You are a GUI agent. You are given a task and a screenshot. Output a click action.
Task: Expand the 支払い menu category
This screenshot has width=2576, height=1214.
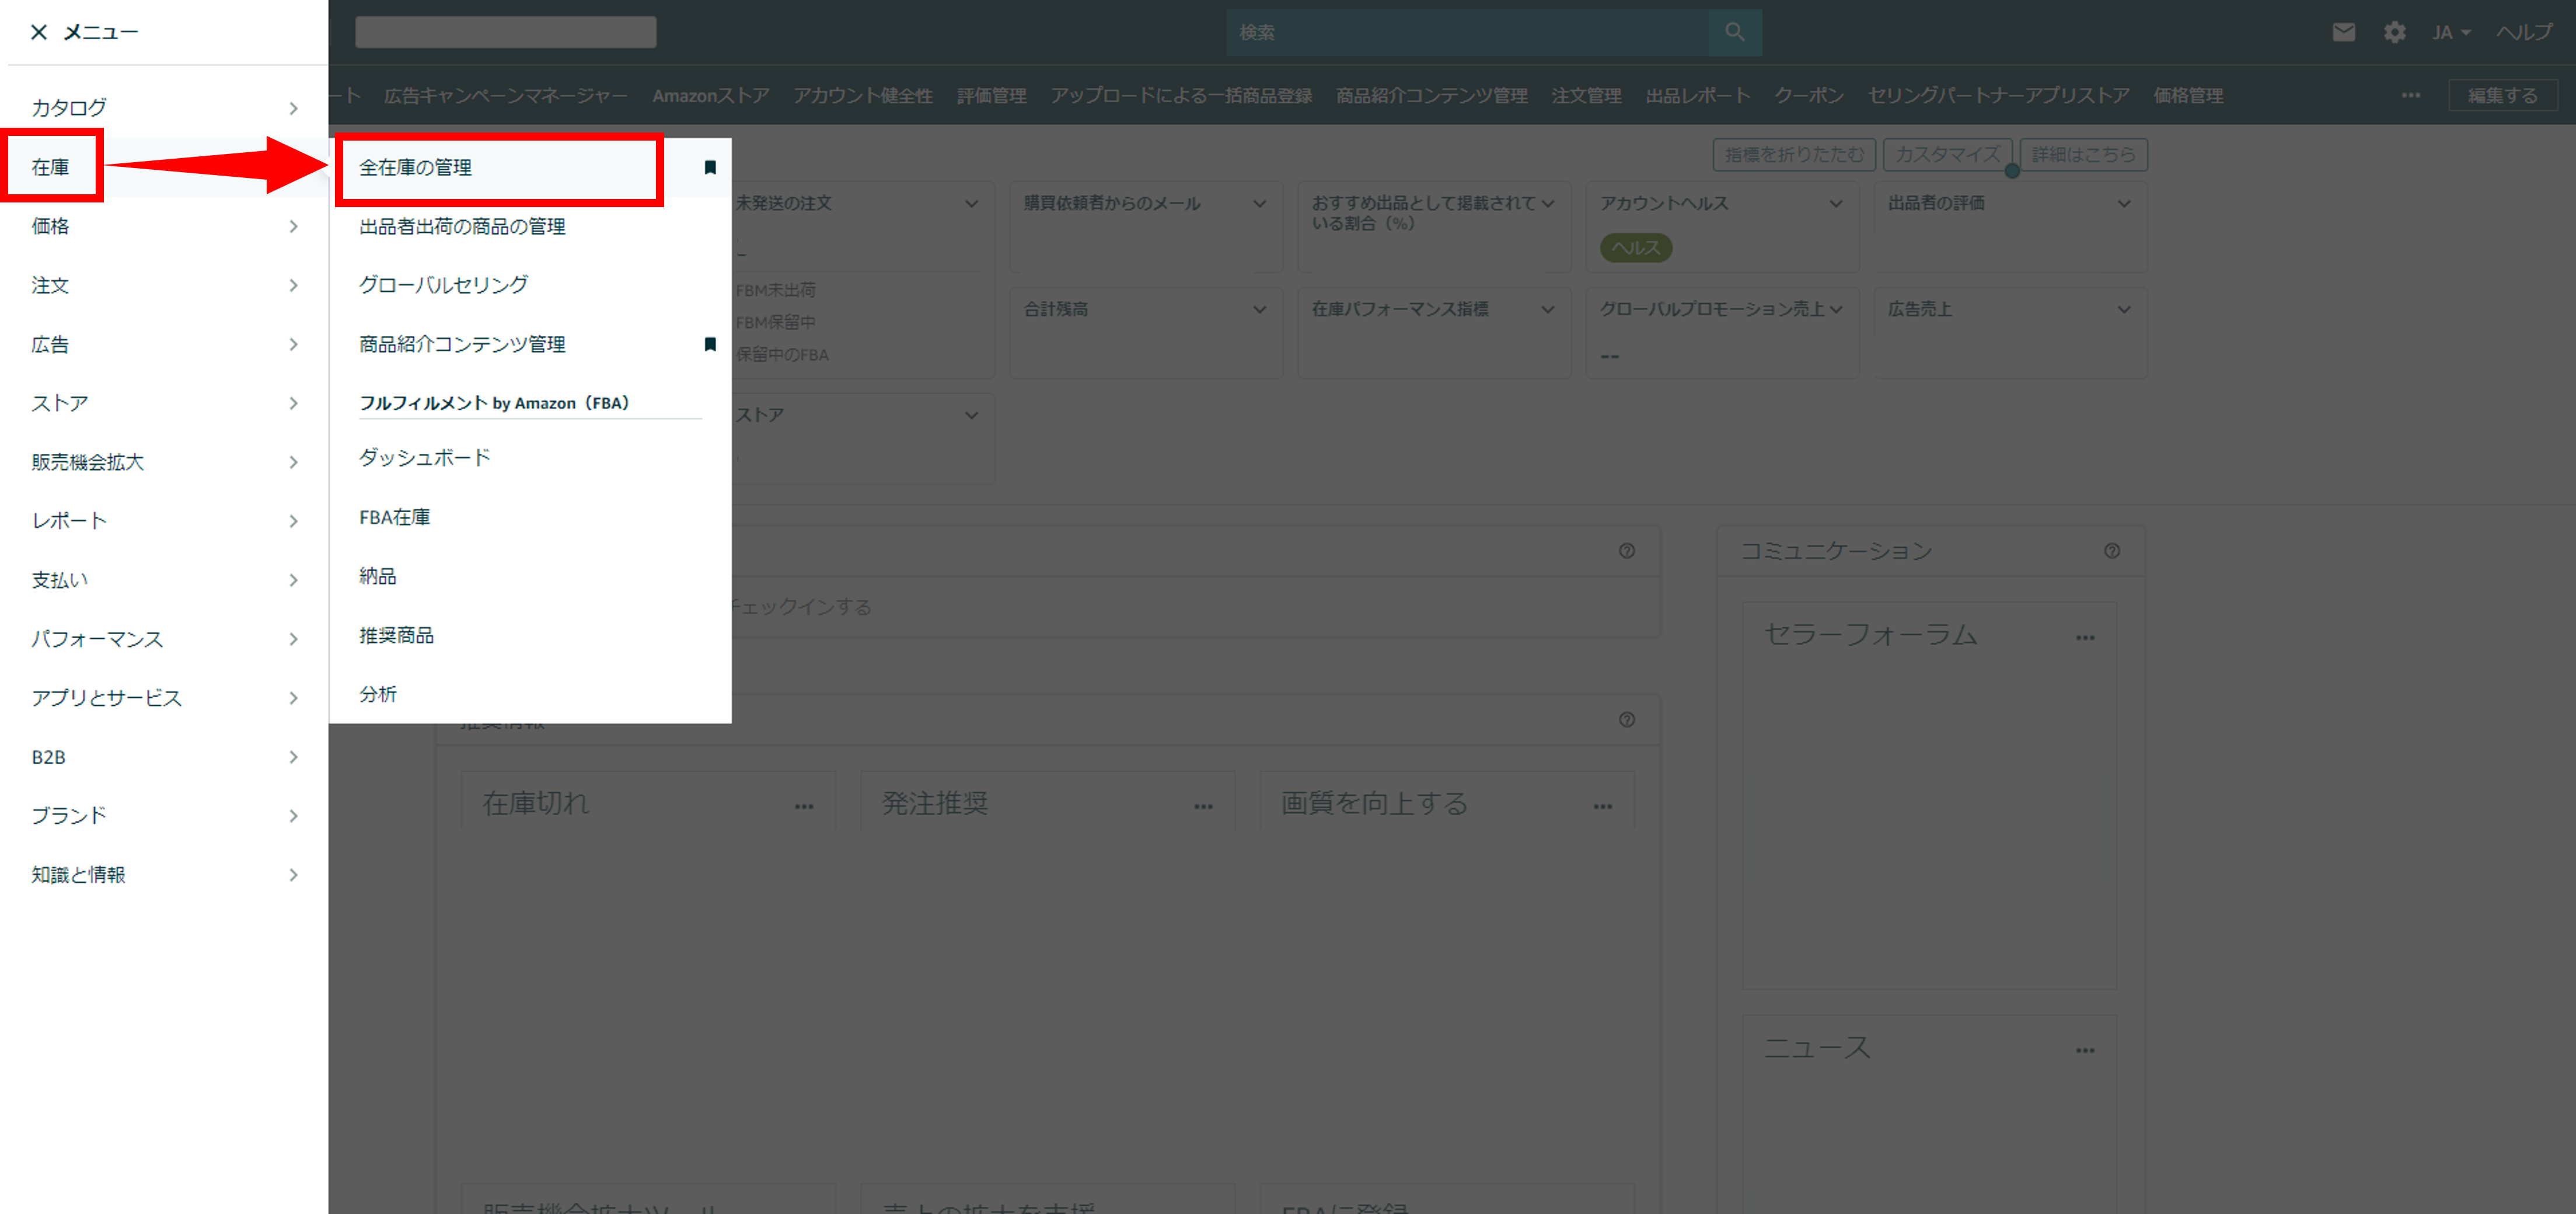pyautogui.click(x=164, y=580)
